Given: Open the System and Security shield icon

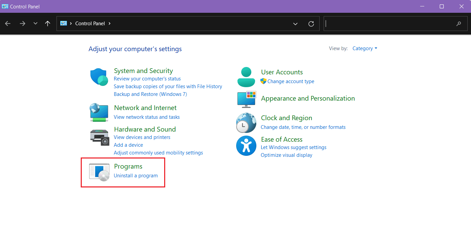Looking at the screenshot, I should (99, 77).
